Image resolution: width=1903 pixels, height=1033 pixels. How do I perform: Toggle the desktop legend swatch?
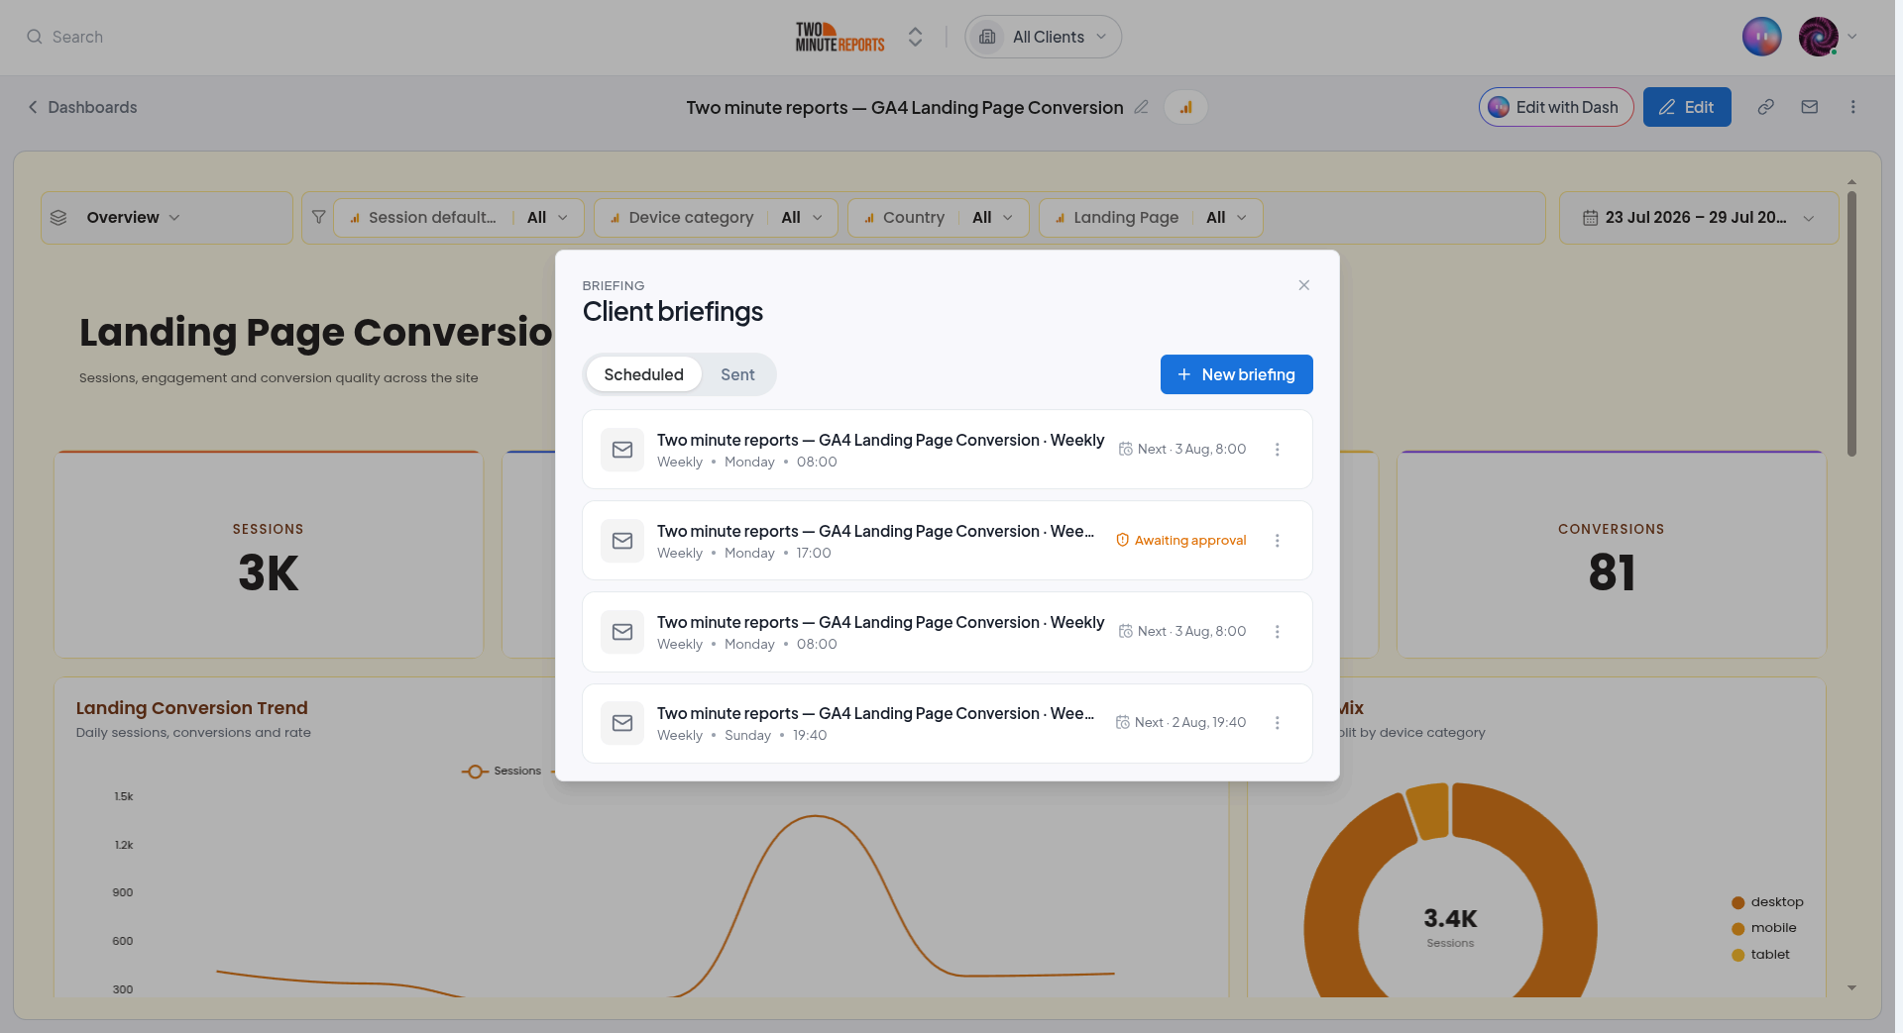point(1738,902)
